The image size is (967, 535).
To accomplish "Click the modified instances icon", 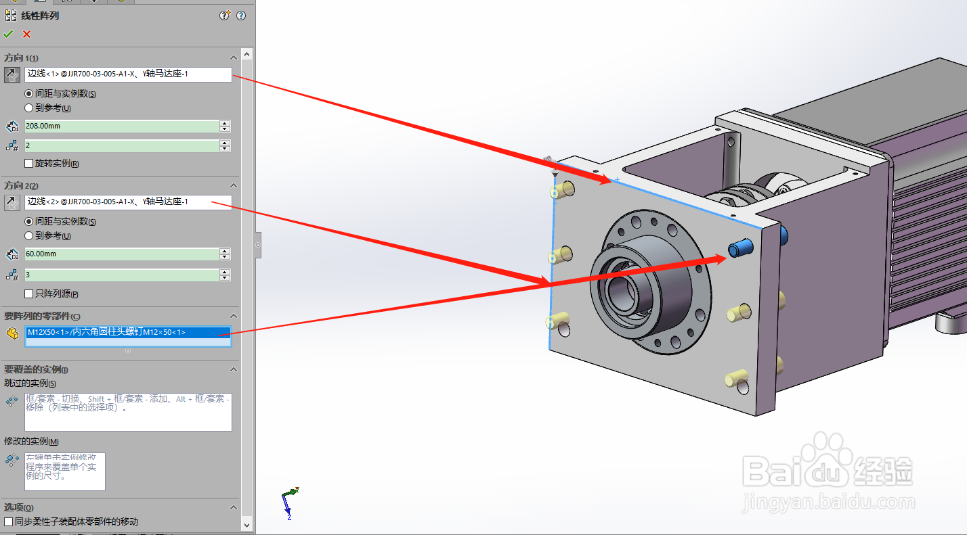I will coord(12,460).
